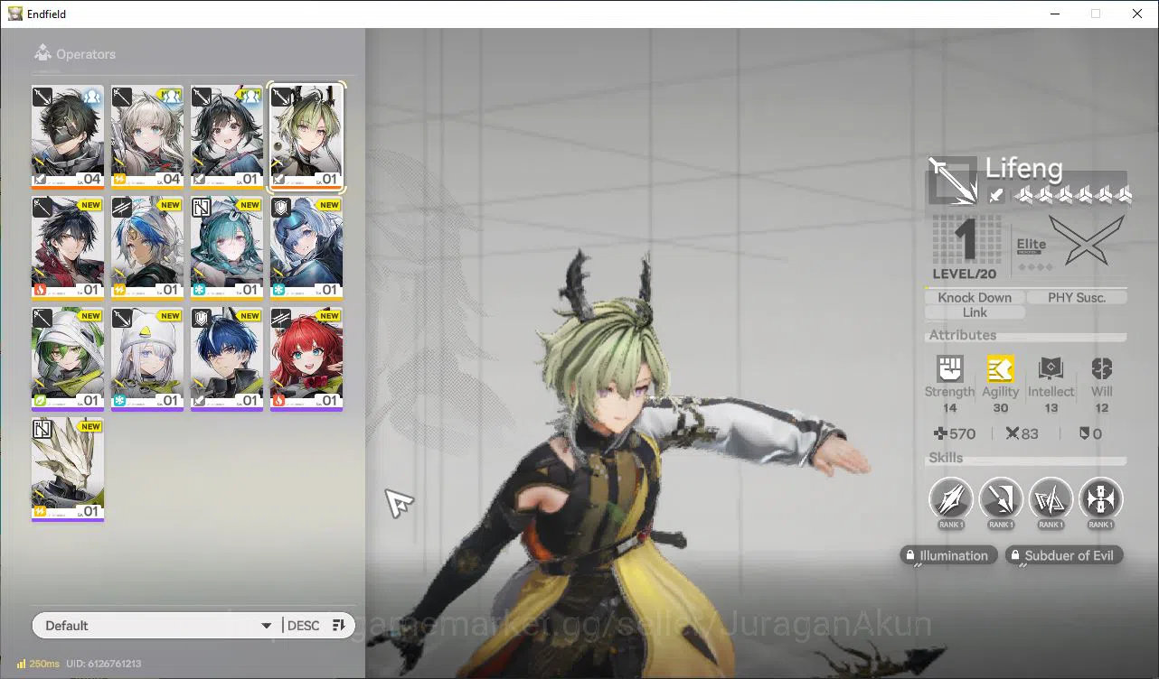Viewport: 1159px width, 679px height.
Task: Click the Knock Down tag
Action: (975, 297)
